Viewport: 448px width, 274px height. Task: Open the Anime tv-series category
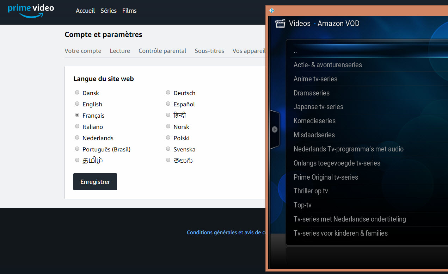315,79
